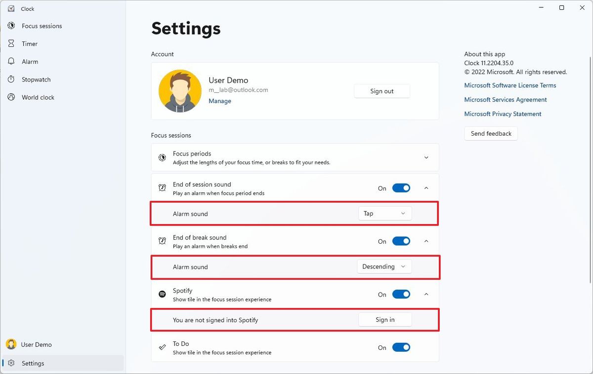Click the Alarm bell icon

11,62
